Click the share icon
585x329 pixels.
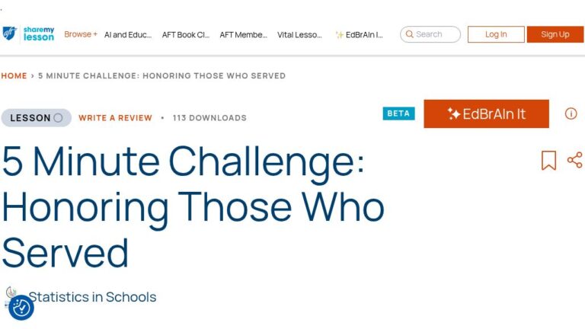pyautogui.click(x=574, y=160)
